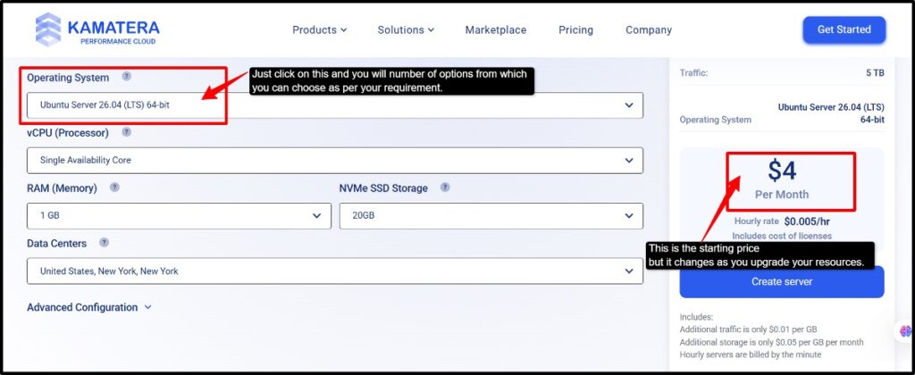This screenshot has width=915, height=375.
Task: Open help icon beside RAM (Memory)
Action: (x=115, y=187)
